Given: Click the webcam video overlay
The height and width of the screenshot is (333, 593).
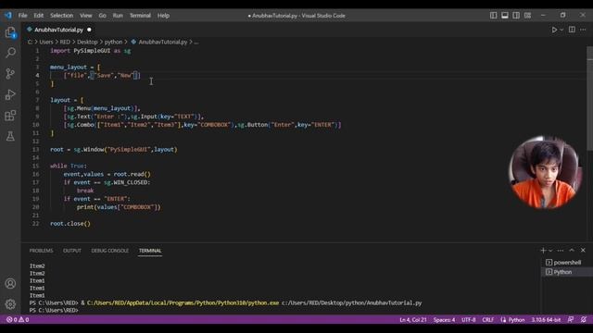Looking at the screenshot, I should coord(545,172).
